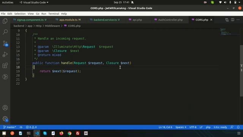
Task: Click the master branch indicator in status bar
Action: click(9, 127)
